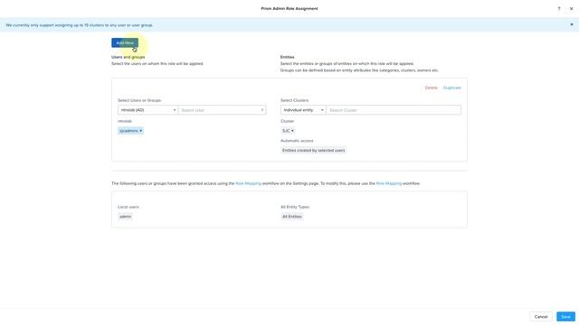Click the Select Users or Groups label
The width and height of the screenshot is (579, 325).
[139, 100]
